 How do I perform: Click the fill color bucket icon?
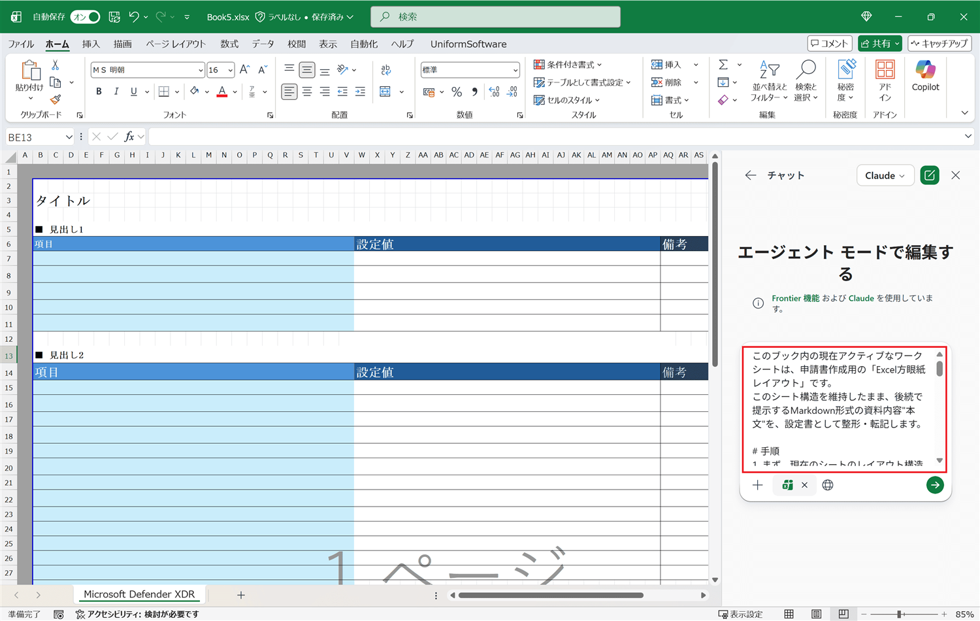194,92
